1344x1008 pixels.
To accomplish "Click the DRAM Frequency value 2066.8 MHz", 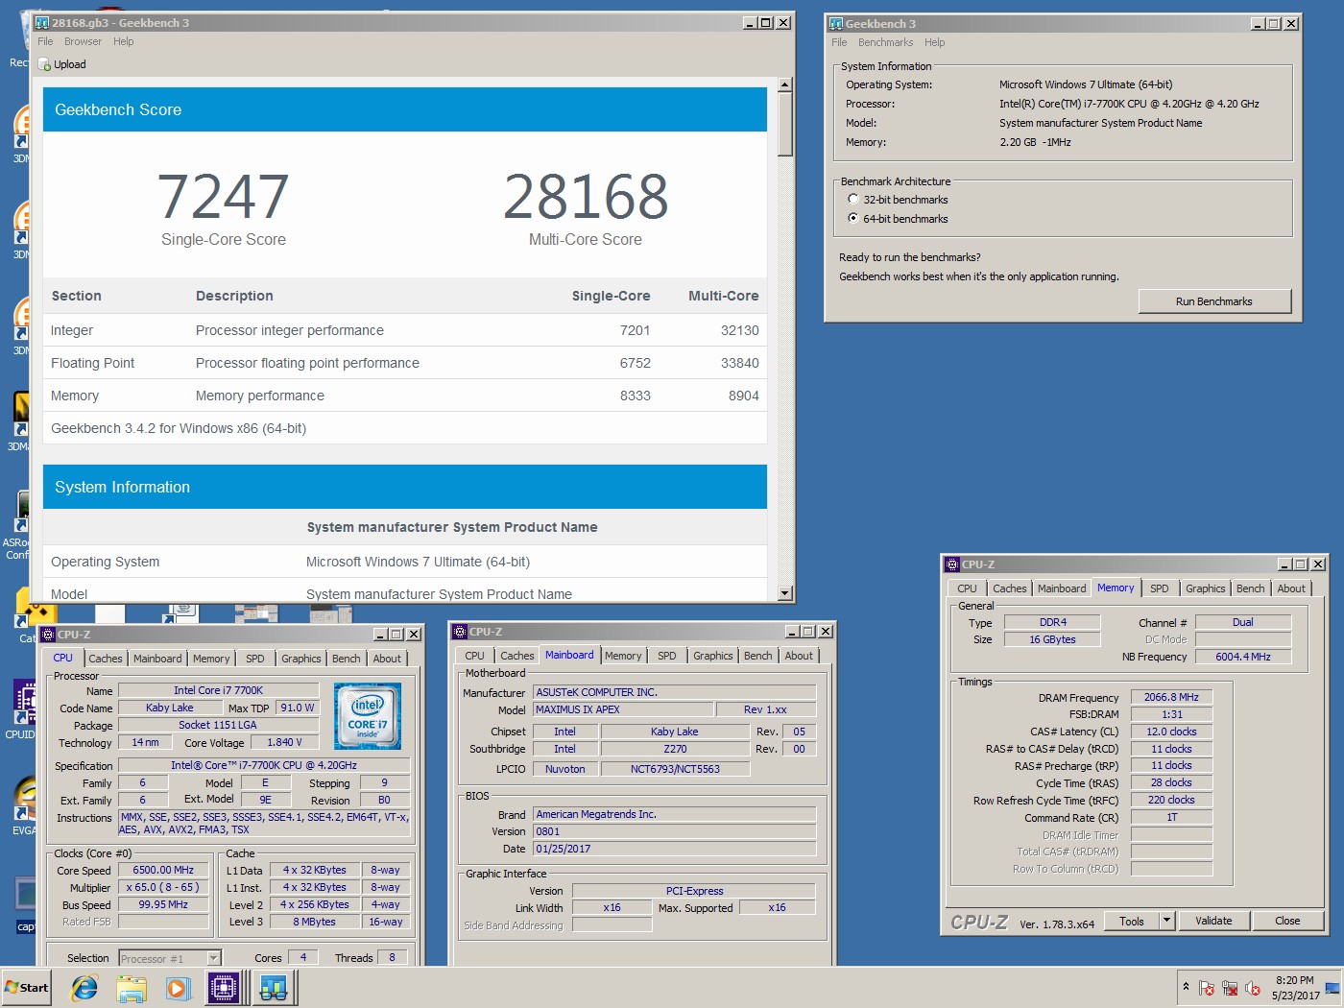I will [x=1171, y=698].
